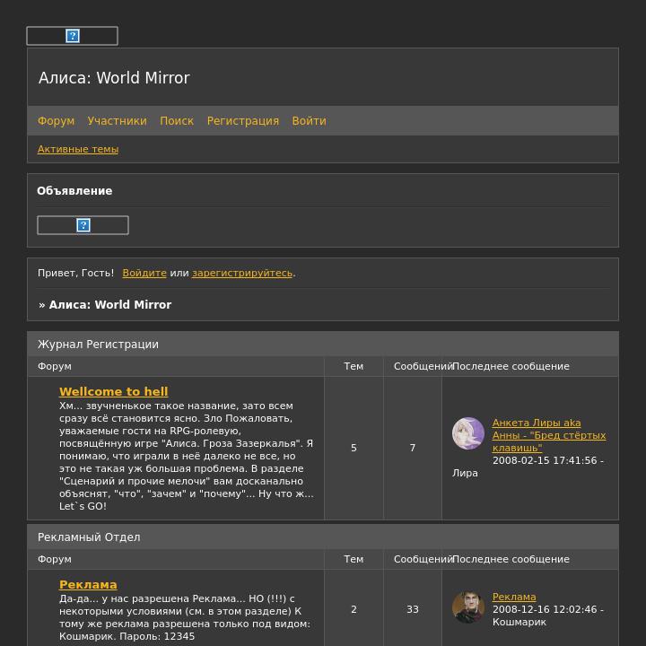Click the author name Кошмарик under the date

tap(519, 622)
